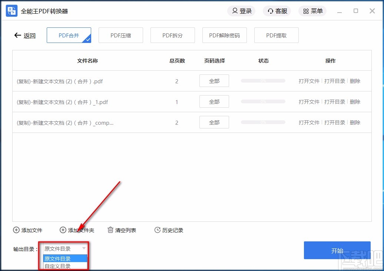Click the 添加文件 add file plus icon
Image resolution: width=384 pixels, height=271 pixels.
(16, 230)
